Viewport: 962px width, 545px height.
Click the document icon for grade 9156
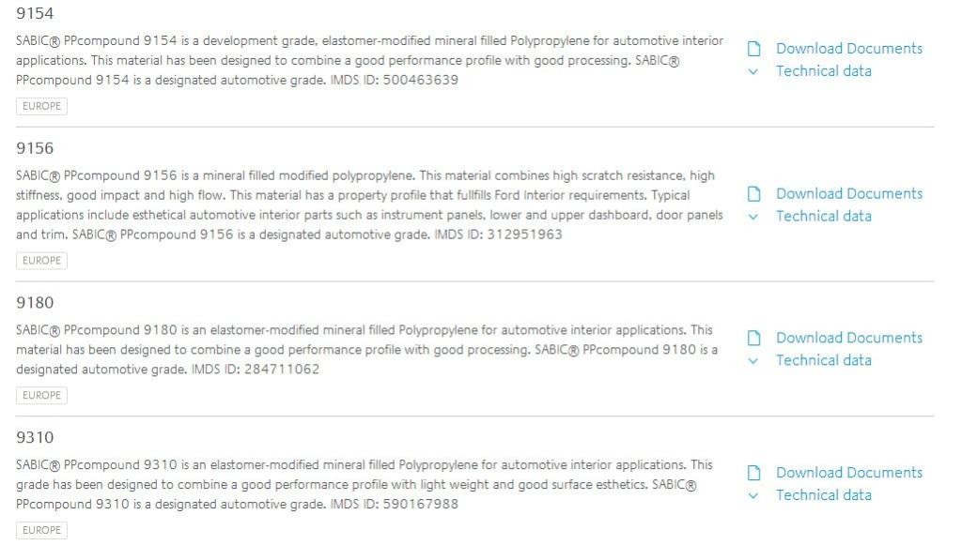pos(753,193)
